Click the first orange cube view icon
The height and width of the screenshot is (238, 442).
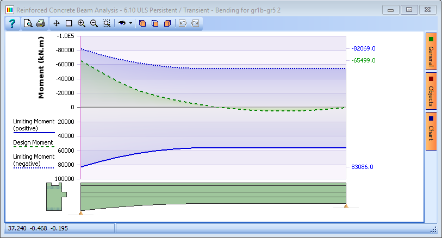click(x=142, y=23)
